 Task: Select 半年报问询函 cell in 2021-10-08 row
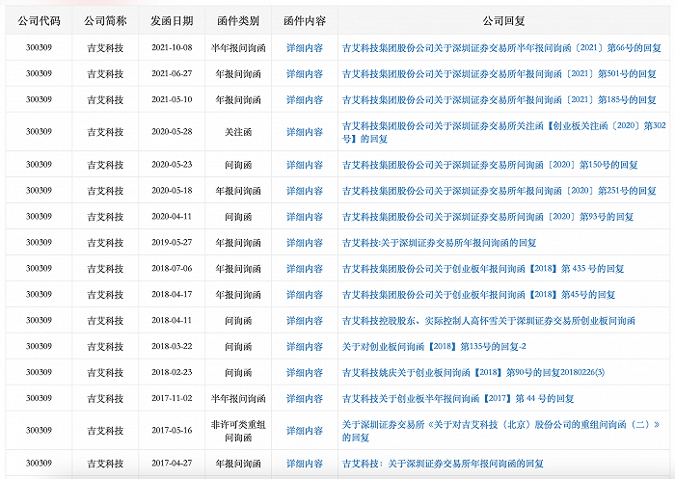click(x=238, y=48)
